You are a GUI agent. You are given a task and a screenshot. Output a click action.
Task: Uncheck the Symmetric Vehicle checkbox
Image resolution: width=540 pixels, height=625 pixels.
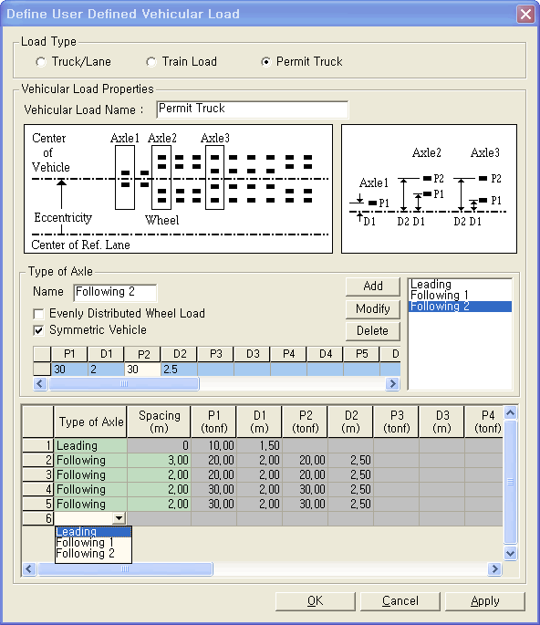38,330
